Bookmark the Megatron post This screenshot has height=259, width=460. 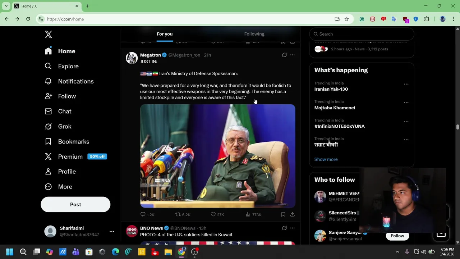(283, 214)
